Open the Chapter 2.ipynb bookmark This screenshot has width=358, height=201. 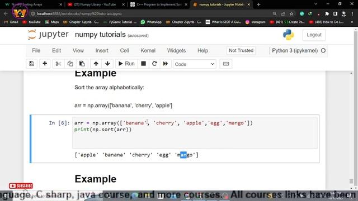184,22
